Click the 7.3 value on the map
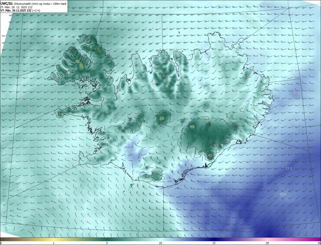Screen dimensions: 321x245 click(x=33, y=42)
